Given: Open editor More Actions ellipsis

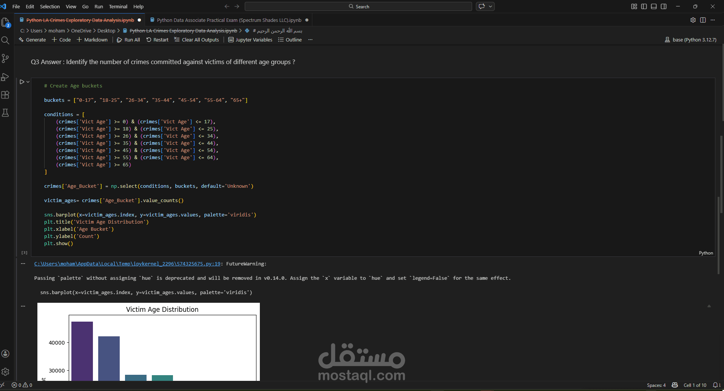Looking at the screenshot, I should 713,20.
